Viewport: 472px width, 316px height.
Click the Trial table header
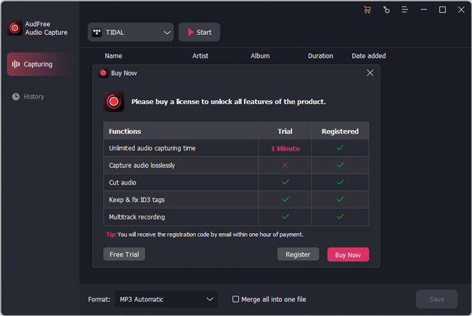coord(285,131)
